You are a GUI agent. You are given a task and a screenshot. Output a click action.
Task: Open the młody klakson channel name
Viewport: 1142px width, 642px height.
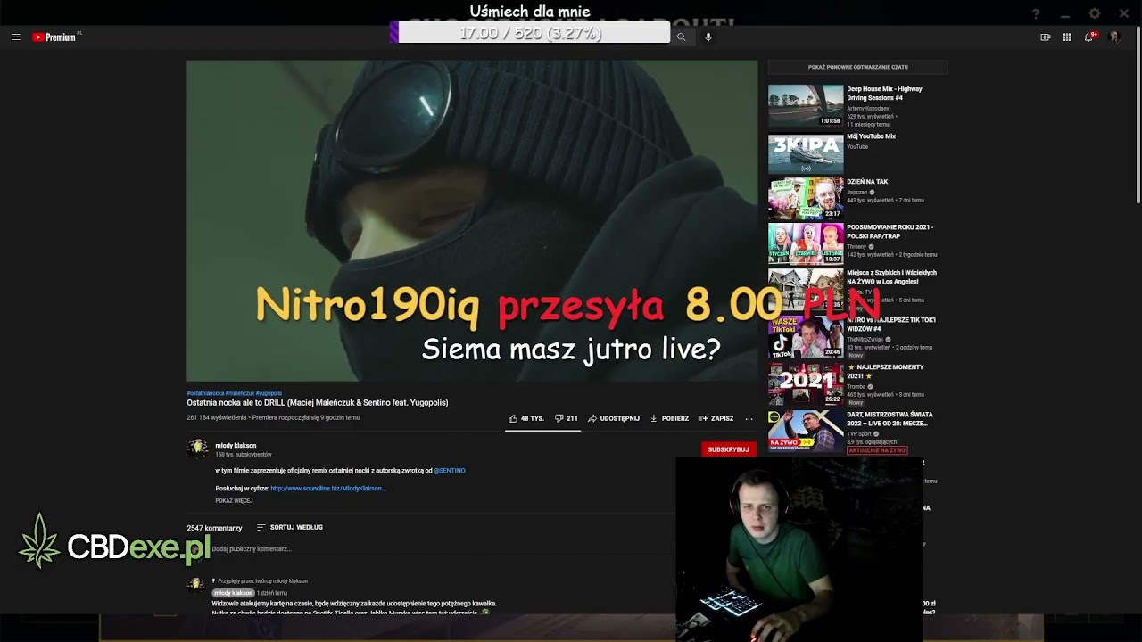pos(236,446)
